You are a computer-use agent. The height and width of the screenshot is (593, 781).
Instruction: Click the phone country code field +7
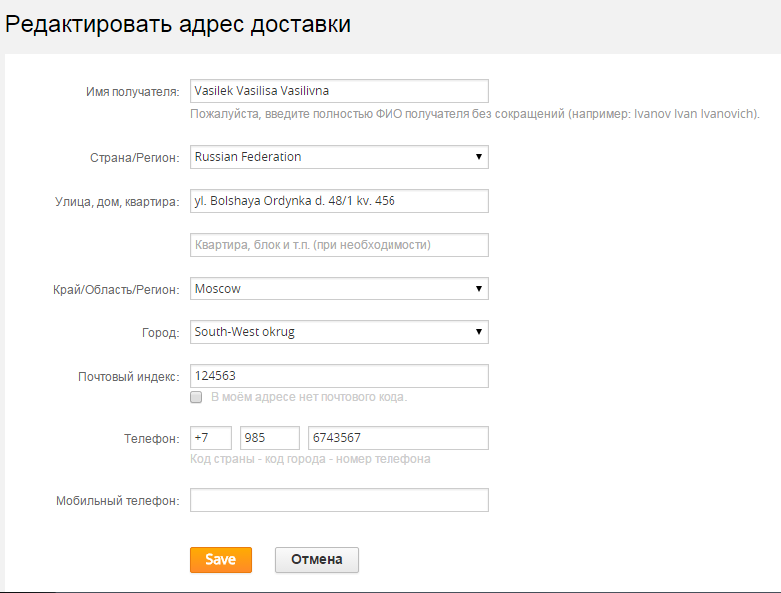click(211, 438)
